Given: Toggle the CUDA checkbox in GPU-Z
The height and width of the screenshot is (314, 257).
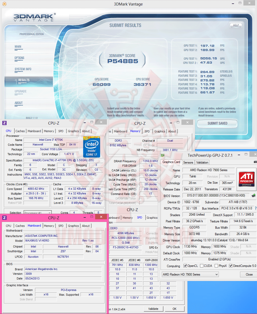Looking at the screenshot, I should (x=202, y=266).
